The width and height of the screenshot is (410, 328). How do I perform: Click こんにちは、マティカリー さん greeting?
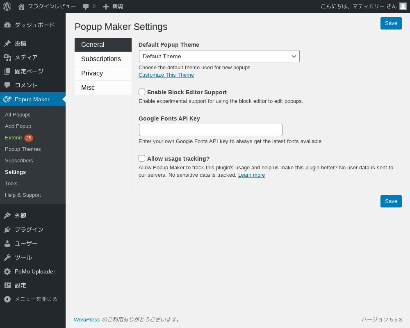coord(358,6)
